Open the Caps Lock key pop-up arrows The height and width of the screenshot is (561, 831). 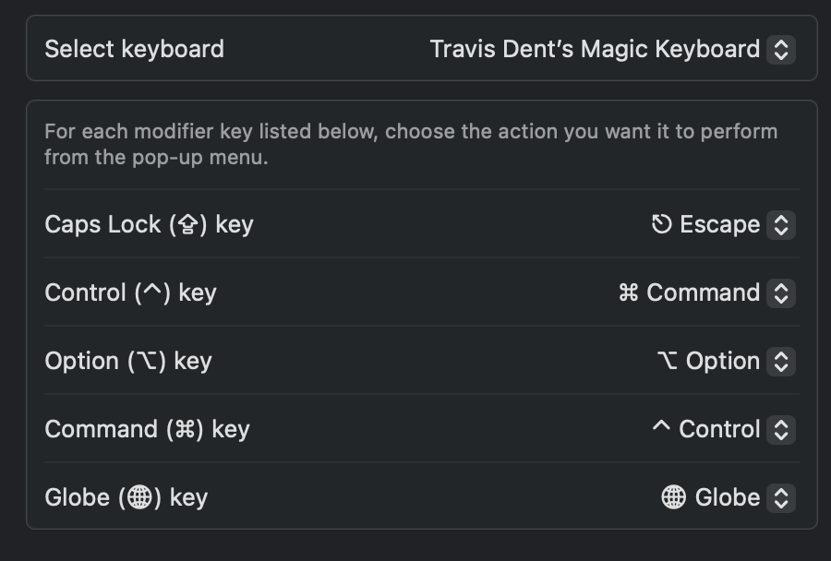(x=780, y=225)
